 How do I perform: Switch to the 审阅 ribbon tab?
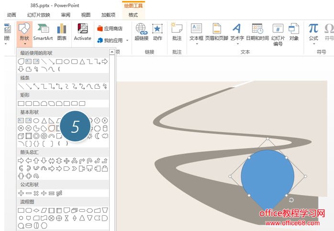tap(66, 15)
